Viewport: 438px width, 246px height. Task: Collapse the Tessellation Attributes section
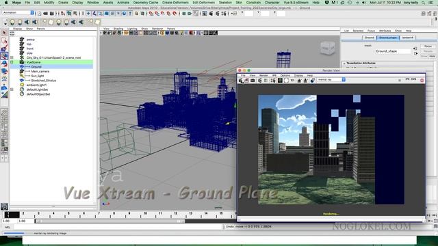point(344,64)
